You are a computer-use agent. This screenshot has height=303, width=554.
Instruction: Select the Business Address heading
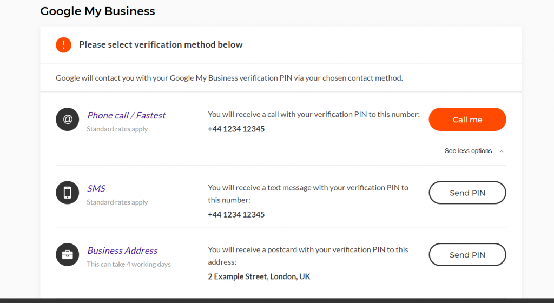coord(122,251)
